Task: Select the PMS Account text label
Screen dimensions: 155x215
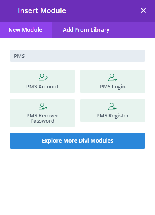Action: [42, 86]
